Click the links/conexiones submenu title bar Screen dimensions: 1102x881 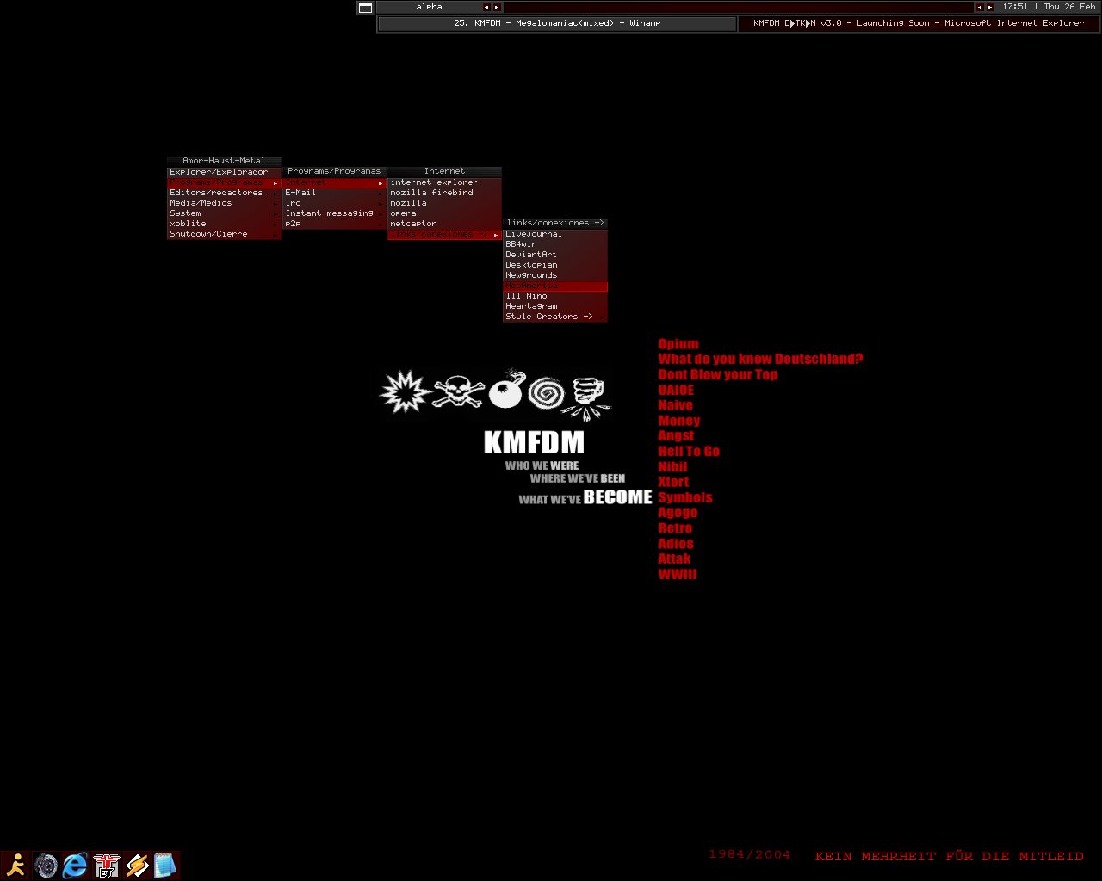pos(555,223)
